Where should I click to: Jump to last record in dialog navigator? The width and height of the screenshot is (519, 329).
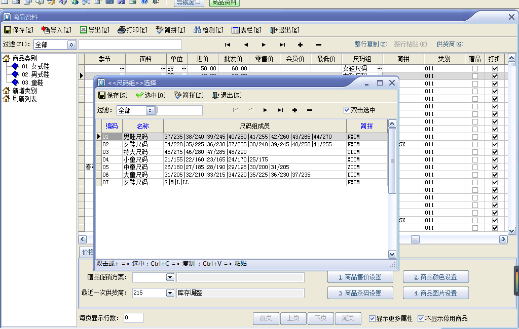point(280,110)
